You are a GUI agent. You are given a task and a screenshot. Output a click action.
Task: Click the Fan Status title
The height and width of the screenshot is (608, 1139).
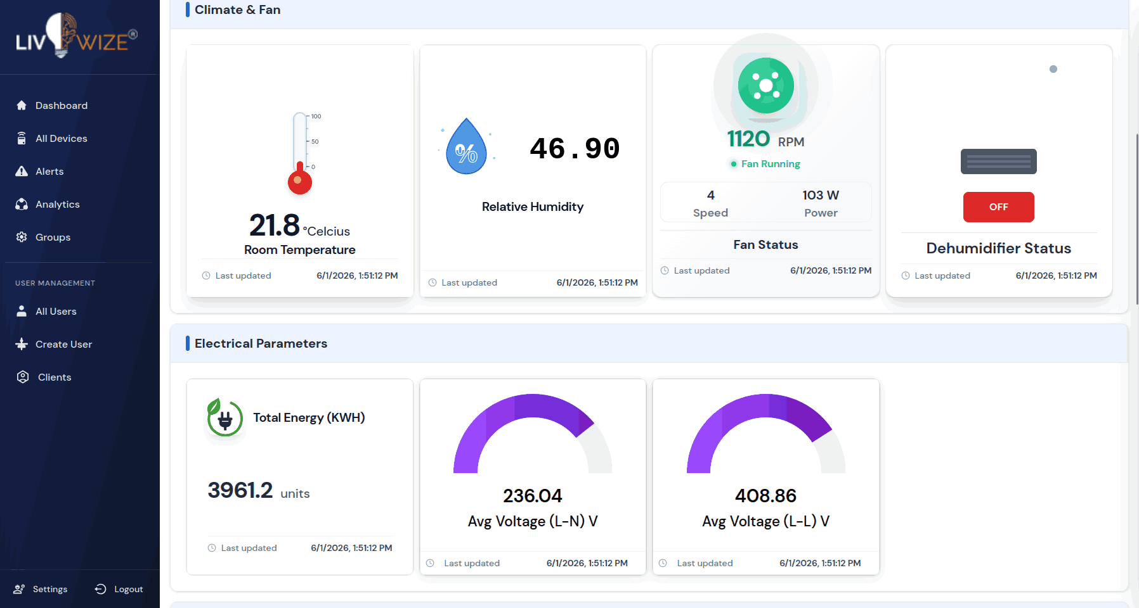coord(766,244)
